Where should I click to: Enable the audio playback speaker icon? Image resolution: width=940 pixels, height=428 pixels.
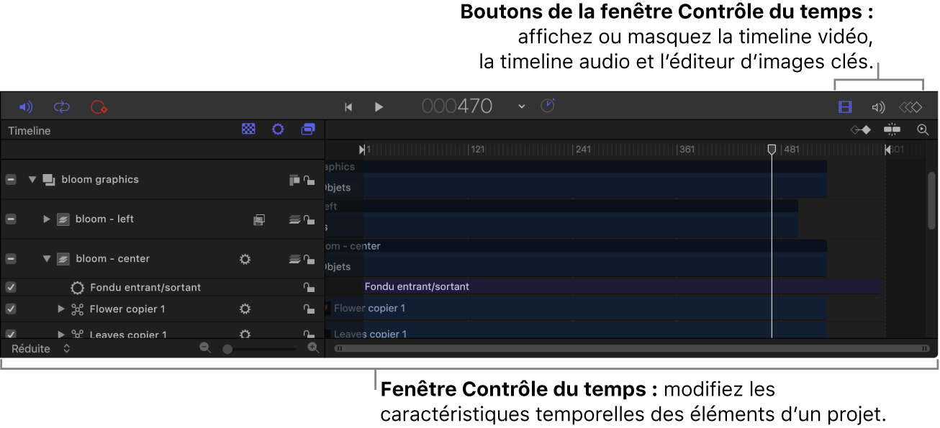tap(27, 106)
